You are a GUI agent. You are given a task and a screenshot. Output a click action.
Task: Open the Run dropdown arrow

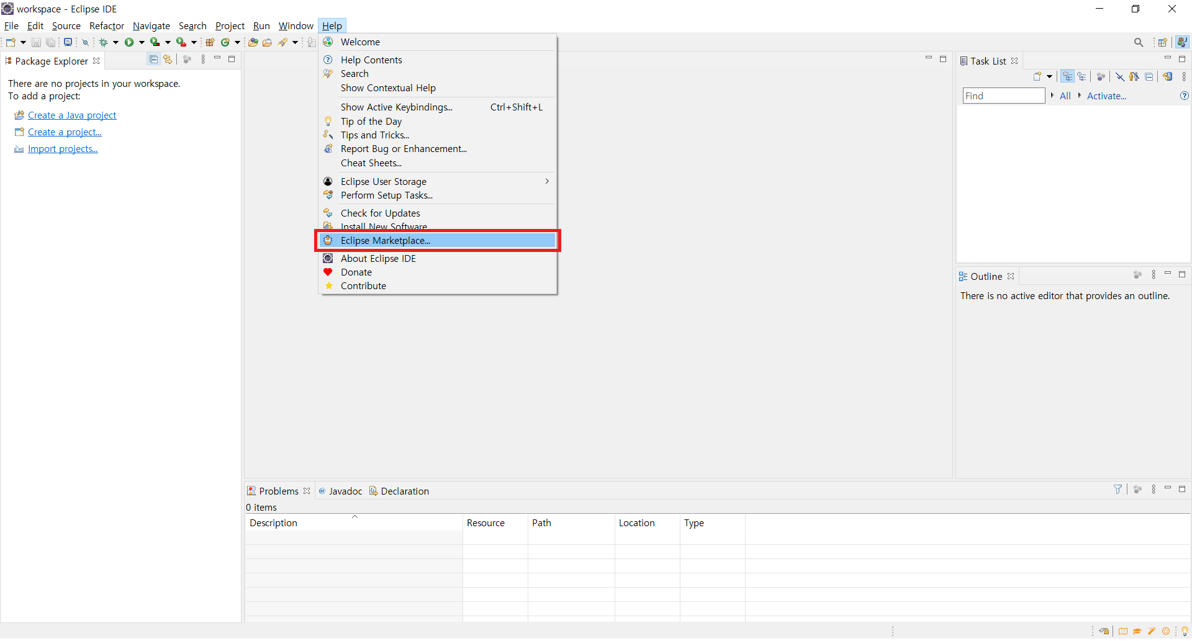coord(142,42)
